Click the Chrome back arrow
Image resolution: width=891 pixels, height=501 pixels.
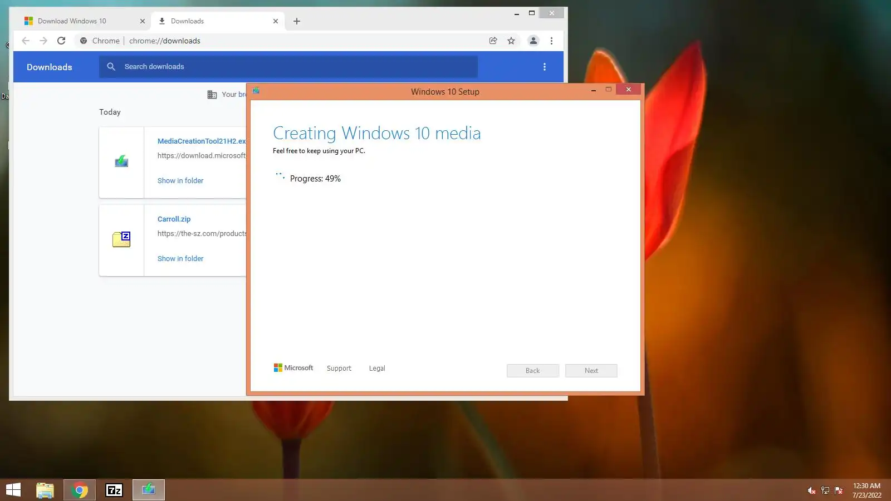coord(26,41)
